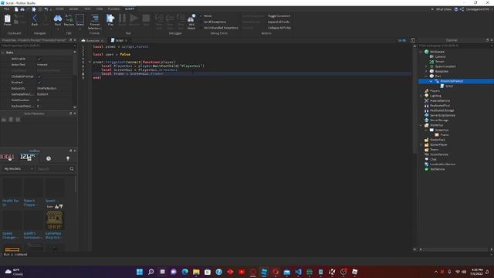The image size is (494, 278).
Task: Open File Explorer from taskbar
Action: [x=196, y=272]
